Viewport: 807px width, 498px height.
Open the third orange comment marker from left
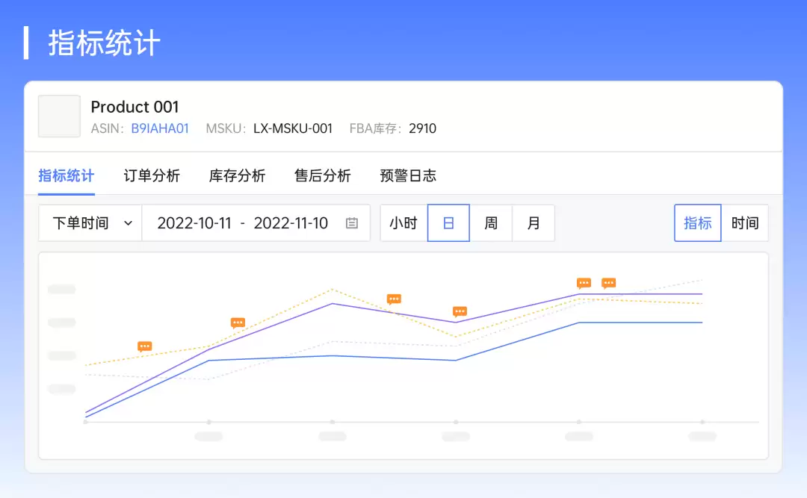point(394,299)
